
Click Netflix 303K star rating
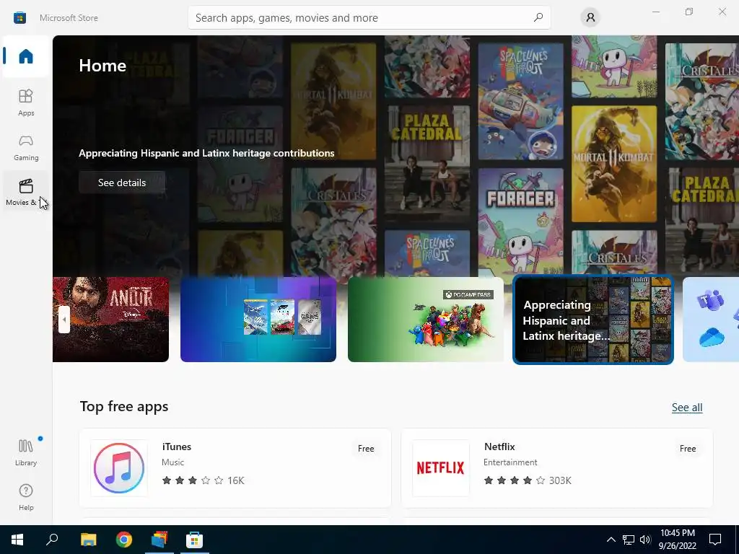click(x=528, y=480)
